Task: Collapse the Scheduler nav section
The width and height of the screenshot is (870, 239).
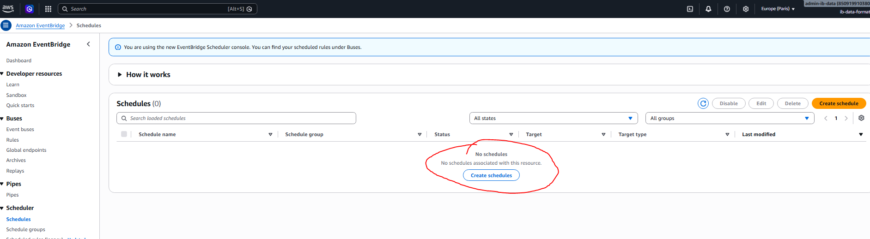Action: point(2,208)
